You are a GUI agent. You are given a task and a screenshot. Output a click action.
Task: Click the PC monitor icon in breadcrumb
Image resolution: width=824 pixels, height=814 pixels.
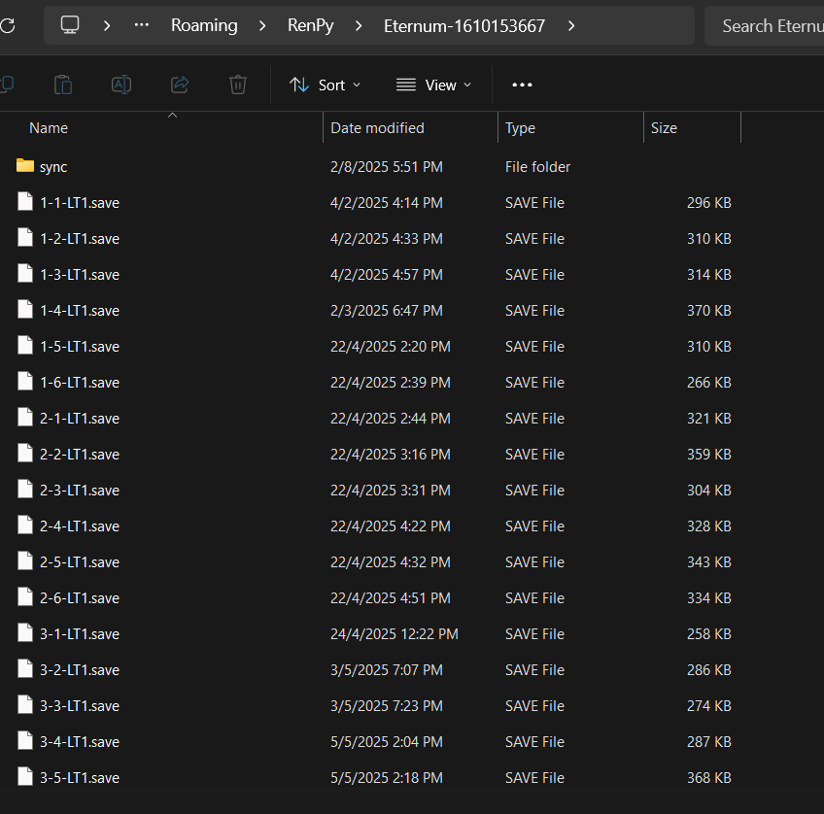point(70,26)
